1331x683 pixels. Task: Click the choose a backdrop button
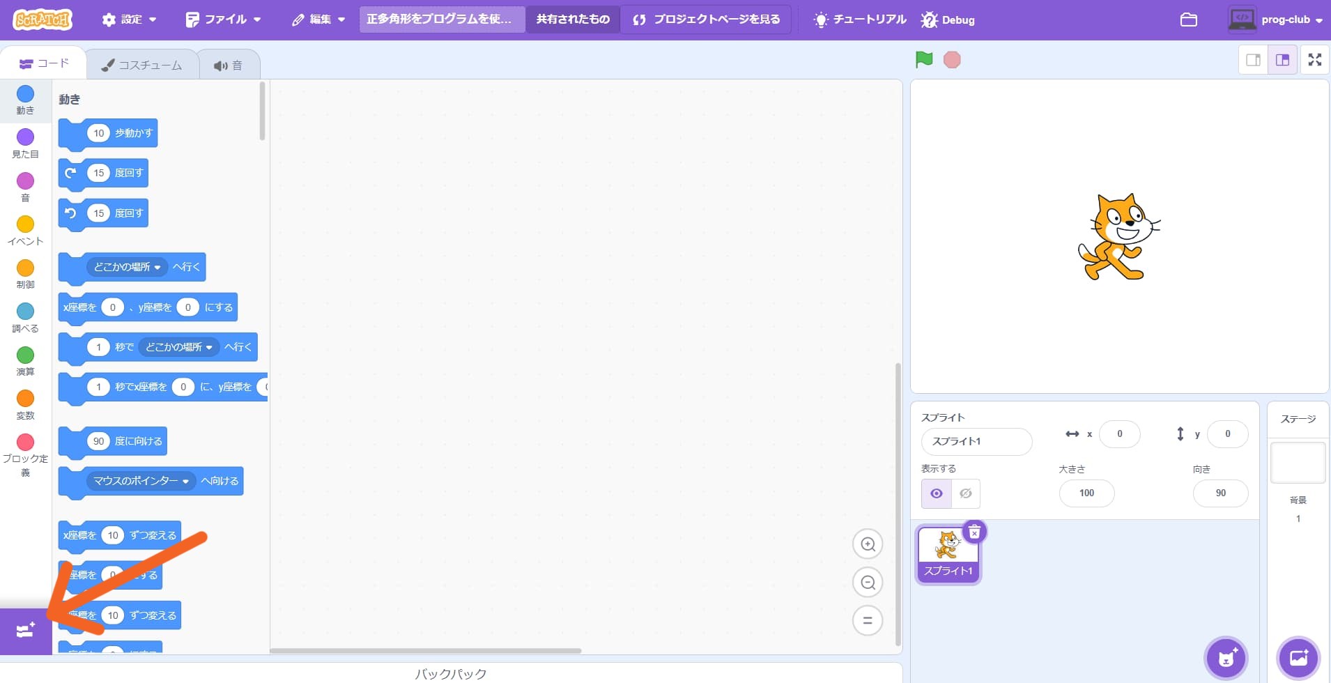[x=1298, y=658]
